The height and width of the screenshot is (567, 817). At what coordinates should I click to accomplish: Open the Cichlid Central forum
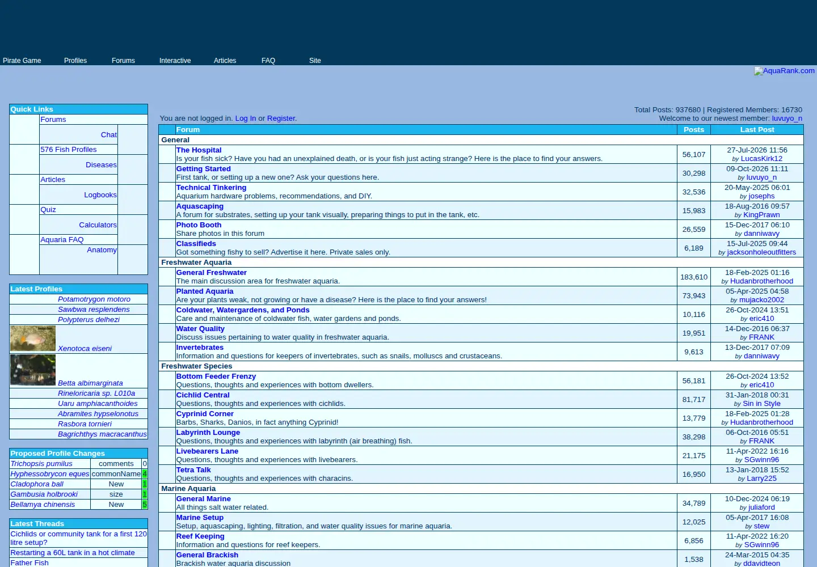(203, 395)
